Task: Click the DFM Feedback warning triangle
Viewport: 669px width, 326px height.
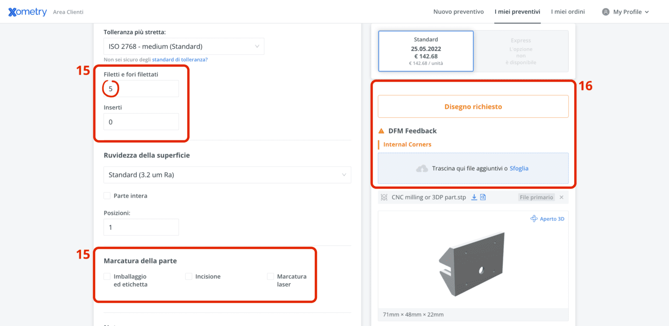Action: (381, 131)
